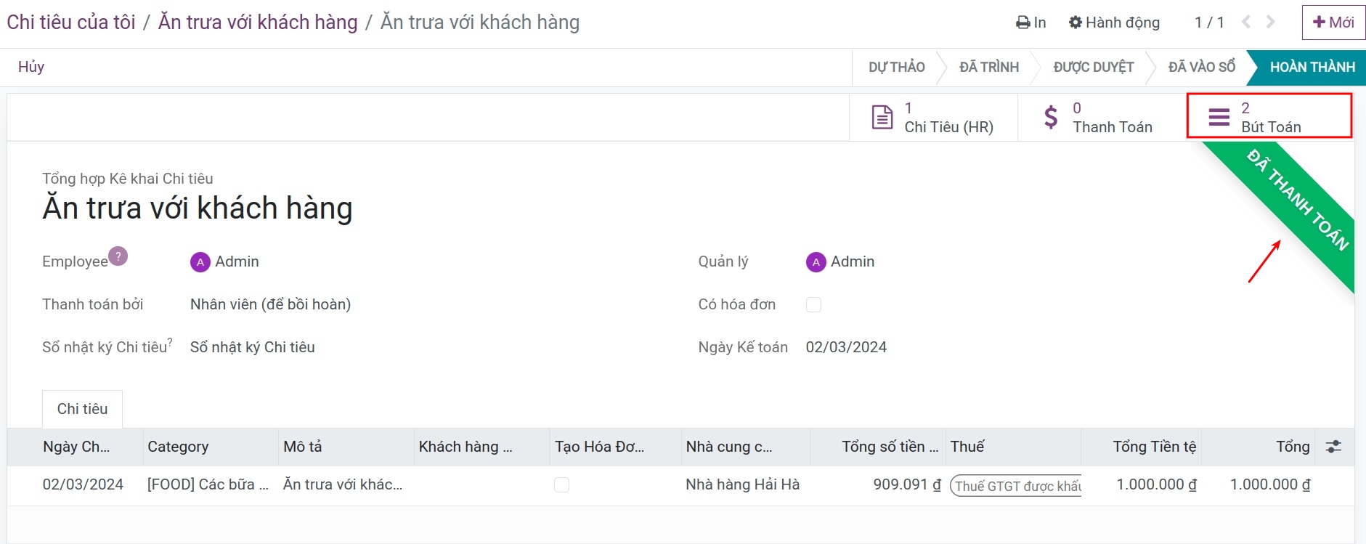Click the Hủy button
The width and height of the screenshot is (1366, 544).
point(31,67)
